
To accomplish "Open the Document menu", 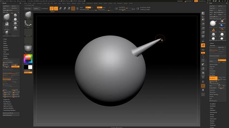I will point(39,3).
